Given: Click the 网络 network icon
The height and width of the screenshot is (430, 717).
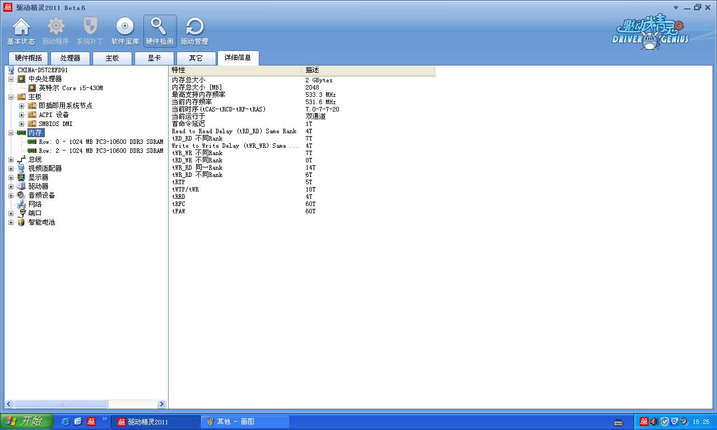Looking at the screenshot, I should [x=21, y=204].
